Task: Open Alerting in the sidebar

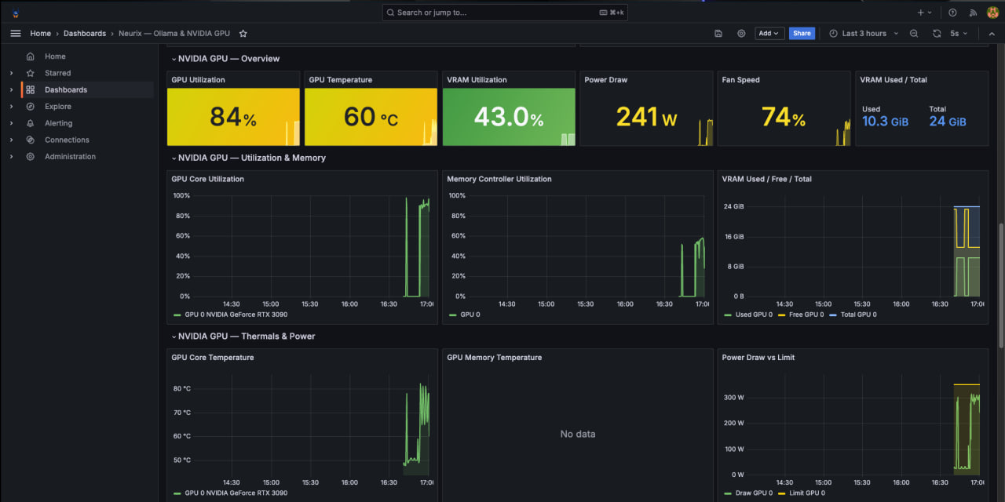Action: click(x=58, y=123)
